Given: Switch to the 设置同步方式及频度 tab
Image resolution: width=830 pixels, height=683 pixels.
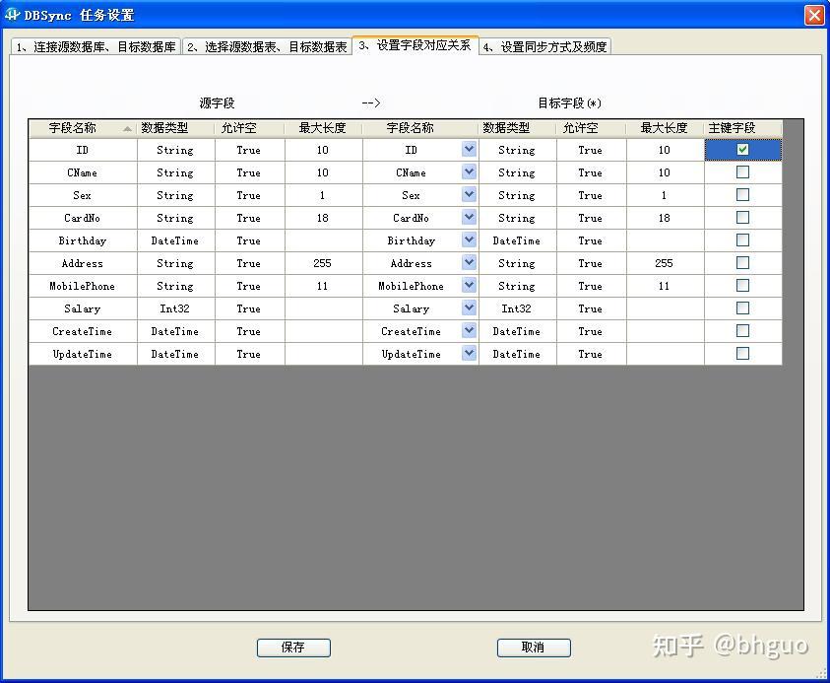Looking at the screenshot, I should [546, 45].
